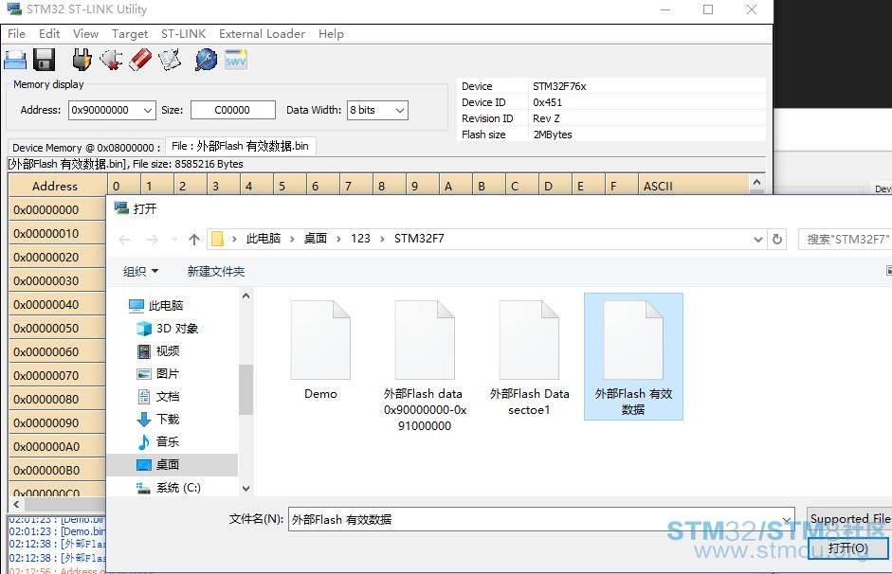Click the globe update icon in toolbar

click(x=206, y=60)
